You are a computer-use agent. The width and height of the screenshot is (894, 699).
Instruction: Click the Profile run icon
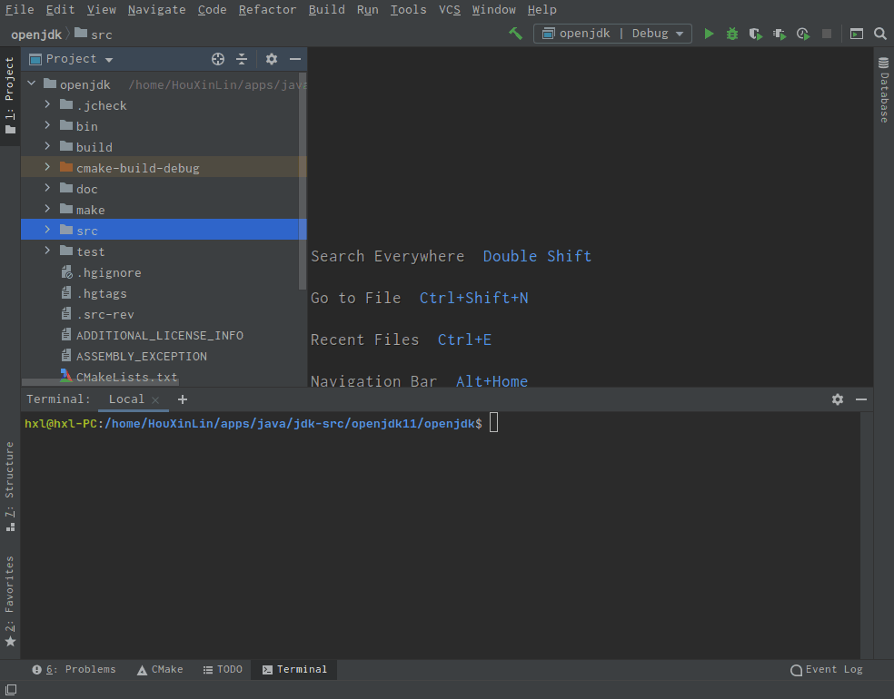click(803, 34)
